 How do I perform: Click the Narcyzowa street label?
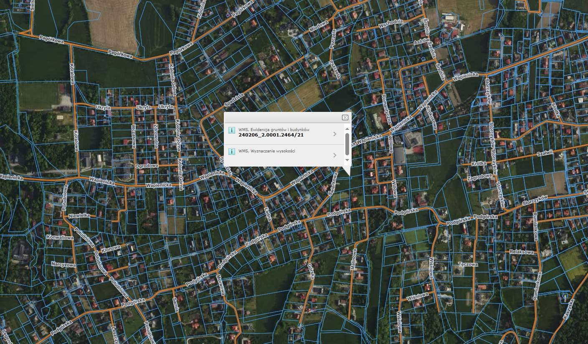click(x=63, y=264)
